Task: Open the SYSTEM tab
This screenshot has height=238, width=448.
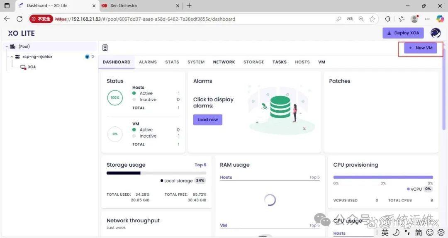Action: click(196, 62)
